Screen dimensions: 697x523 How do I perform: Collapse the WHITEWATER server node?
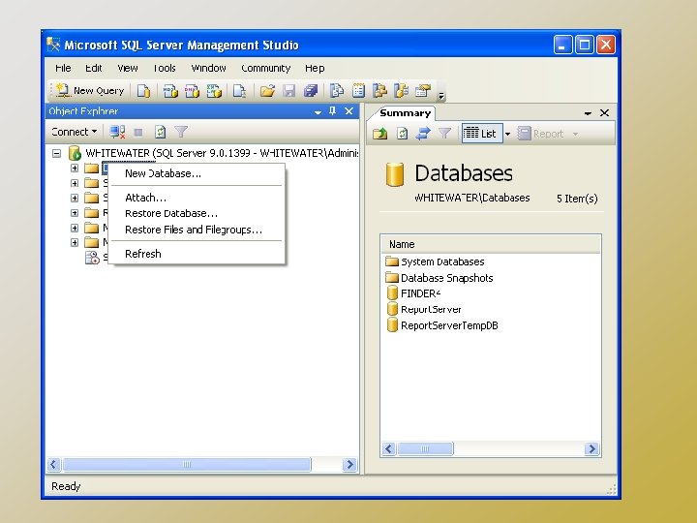(56, 154)
